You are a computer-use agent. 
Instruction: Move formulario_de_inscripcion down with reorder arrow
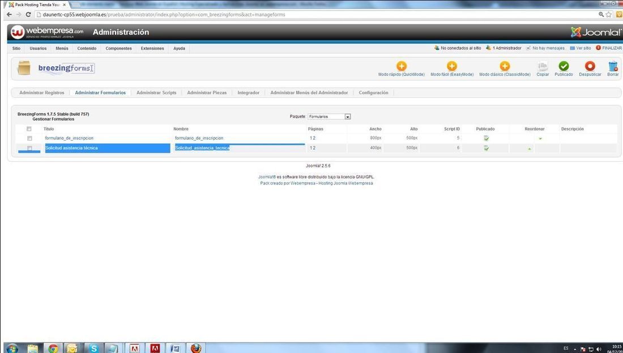540,139
